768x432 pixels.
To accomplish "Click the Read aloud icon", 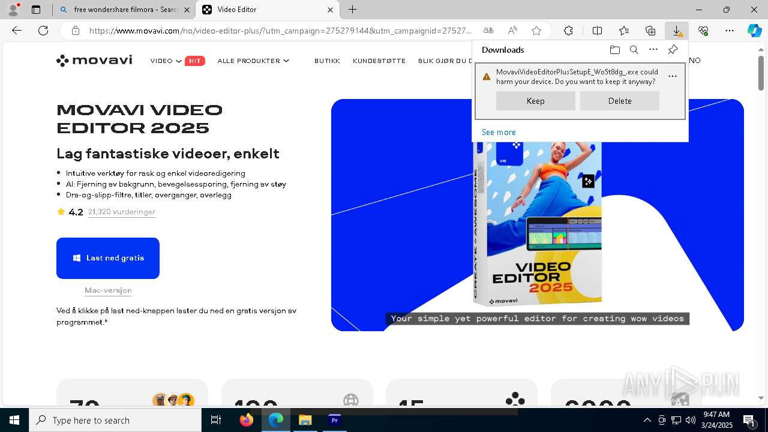I will point(512,31).
